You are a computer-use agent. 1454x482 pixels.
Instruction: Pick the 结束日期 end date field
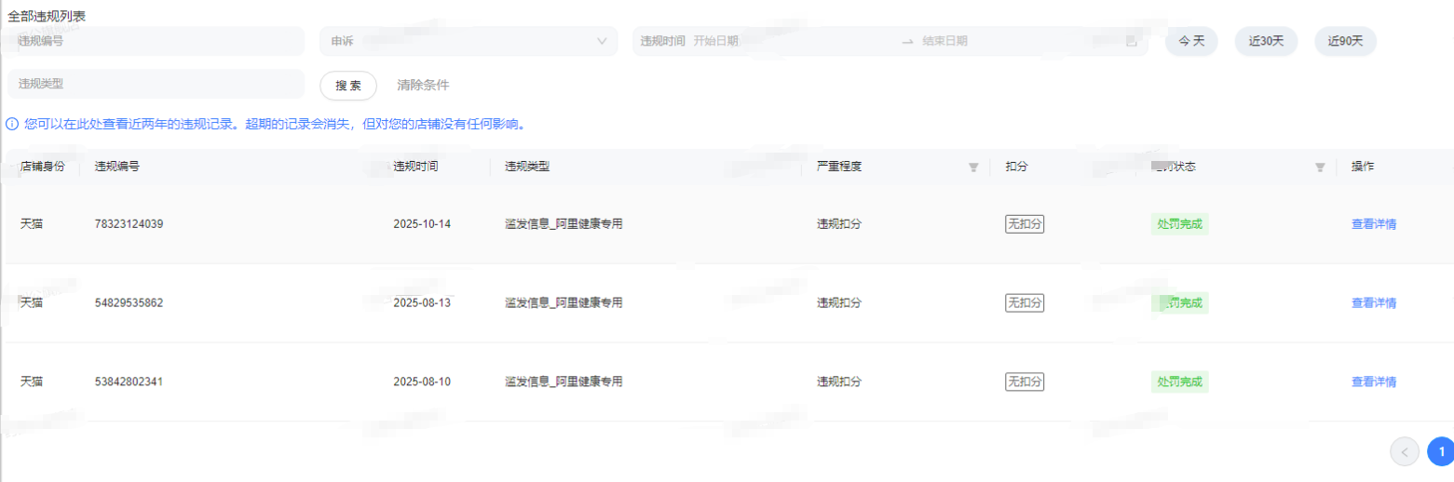tap(1015, 41)
